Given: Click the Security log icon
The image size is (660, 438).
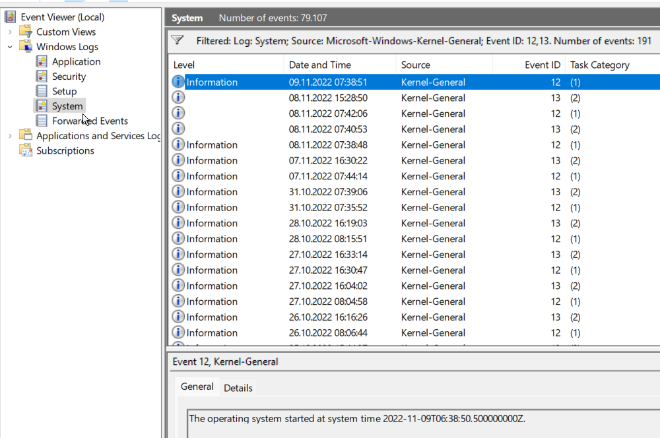Looking at the screenshot, I should (x=42, y=76).
